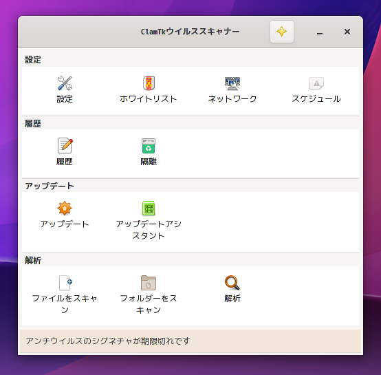
Task: Open the スケジュール calendar icon
Action: coord(316,83)
